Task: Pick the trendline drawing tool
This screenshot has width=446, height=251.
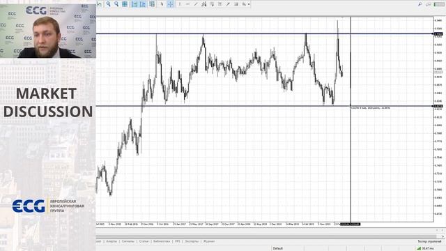Action: pyautogui.click(x=196, y=4)
